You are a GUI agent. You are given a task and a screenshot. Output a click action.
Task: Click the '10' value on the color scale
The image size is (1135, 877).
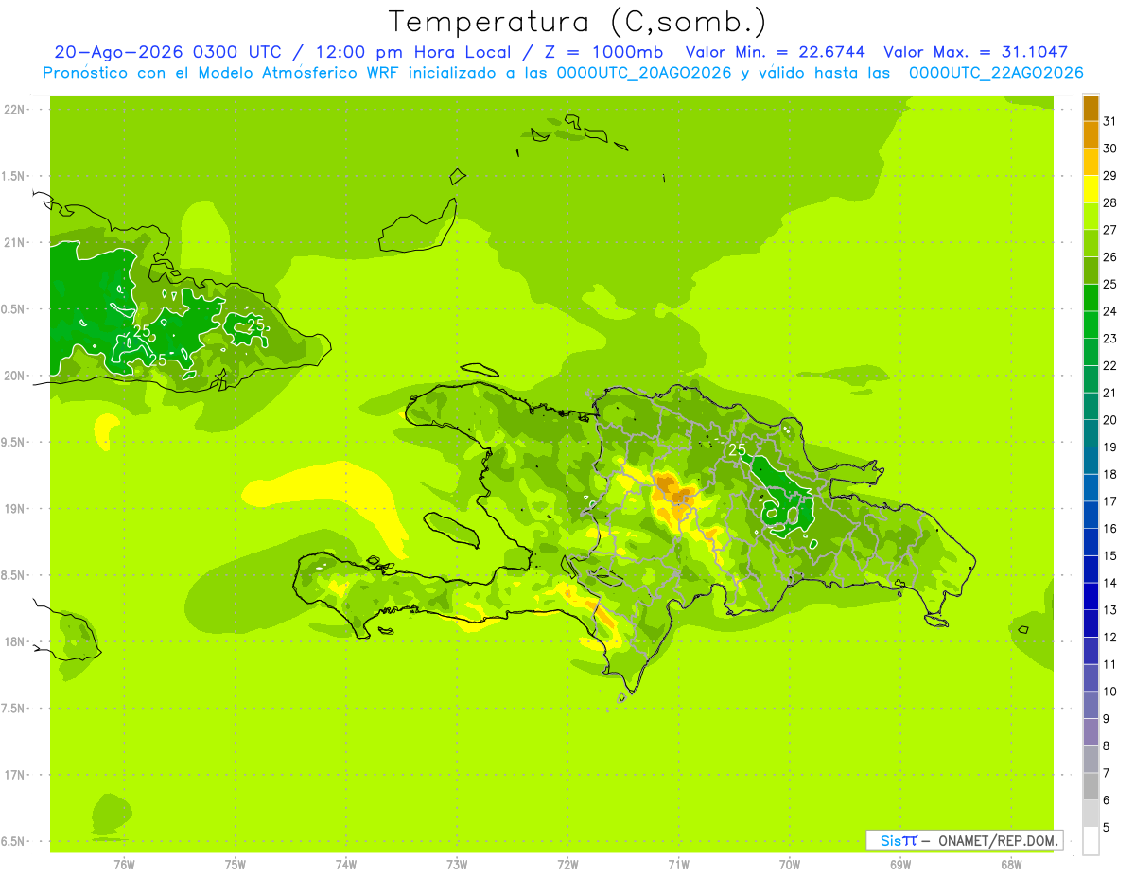(1109, 692)
